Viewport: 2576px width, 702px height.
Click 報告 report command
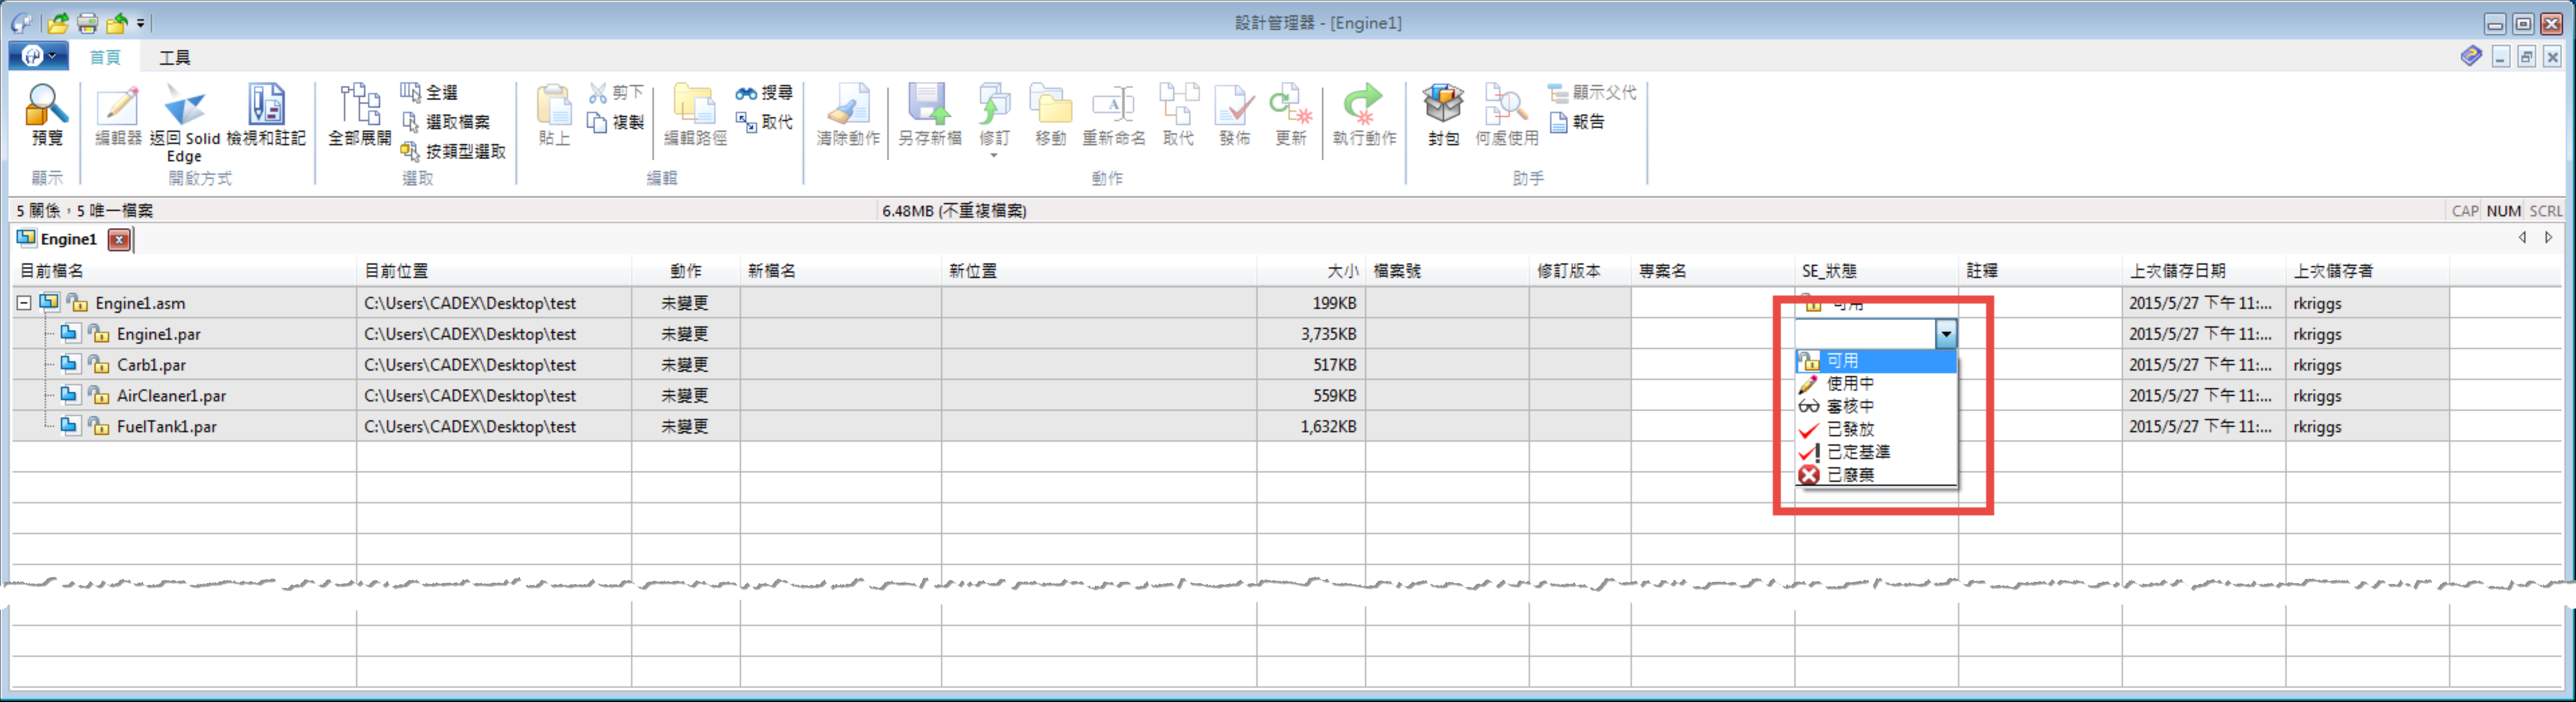click(x=1577, y=122)
